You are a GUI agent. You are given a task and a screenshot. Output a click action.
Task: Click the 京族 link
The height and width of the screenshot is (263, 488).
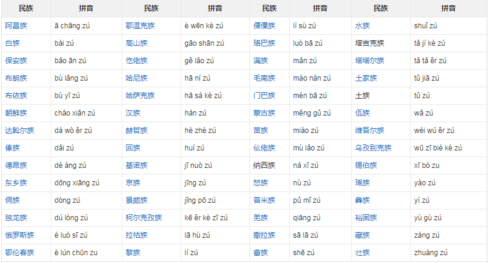pyautogui.click(x=133, y=183)
